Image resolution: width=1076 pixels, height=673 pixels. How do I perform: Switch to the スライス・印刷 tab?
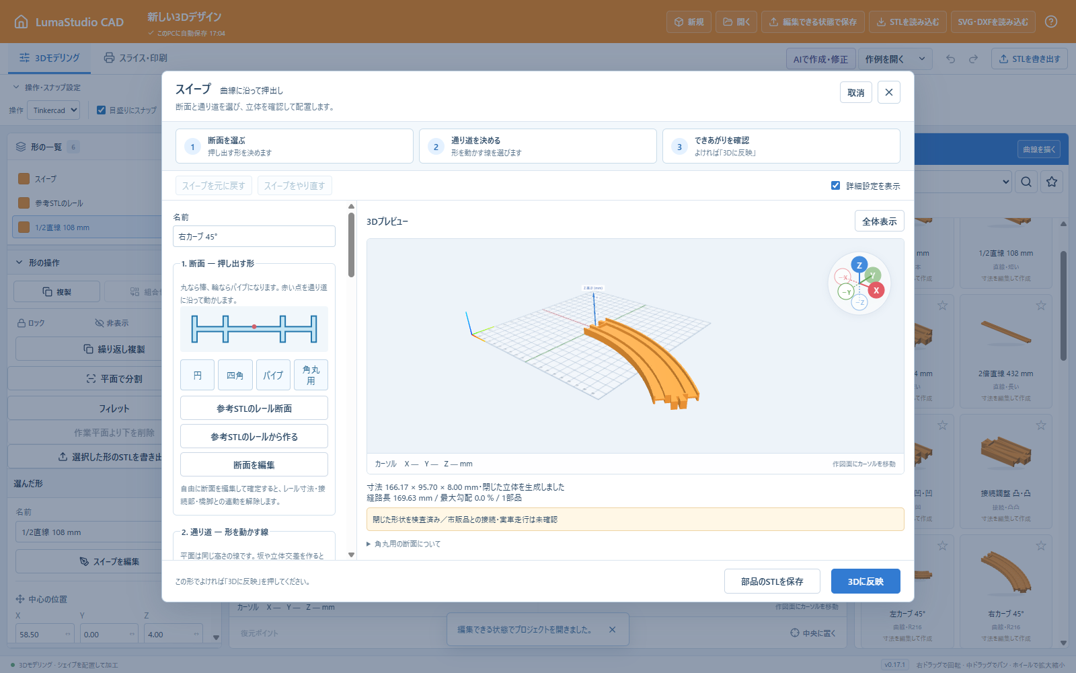pyautogui.click(x=135, y=58)
